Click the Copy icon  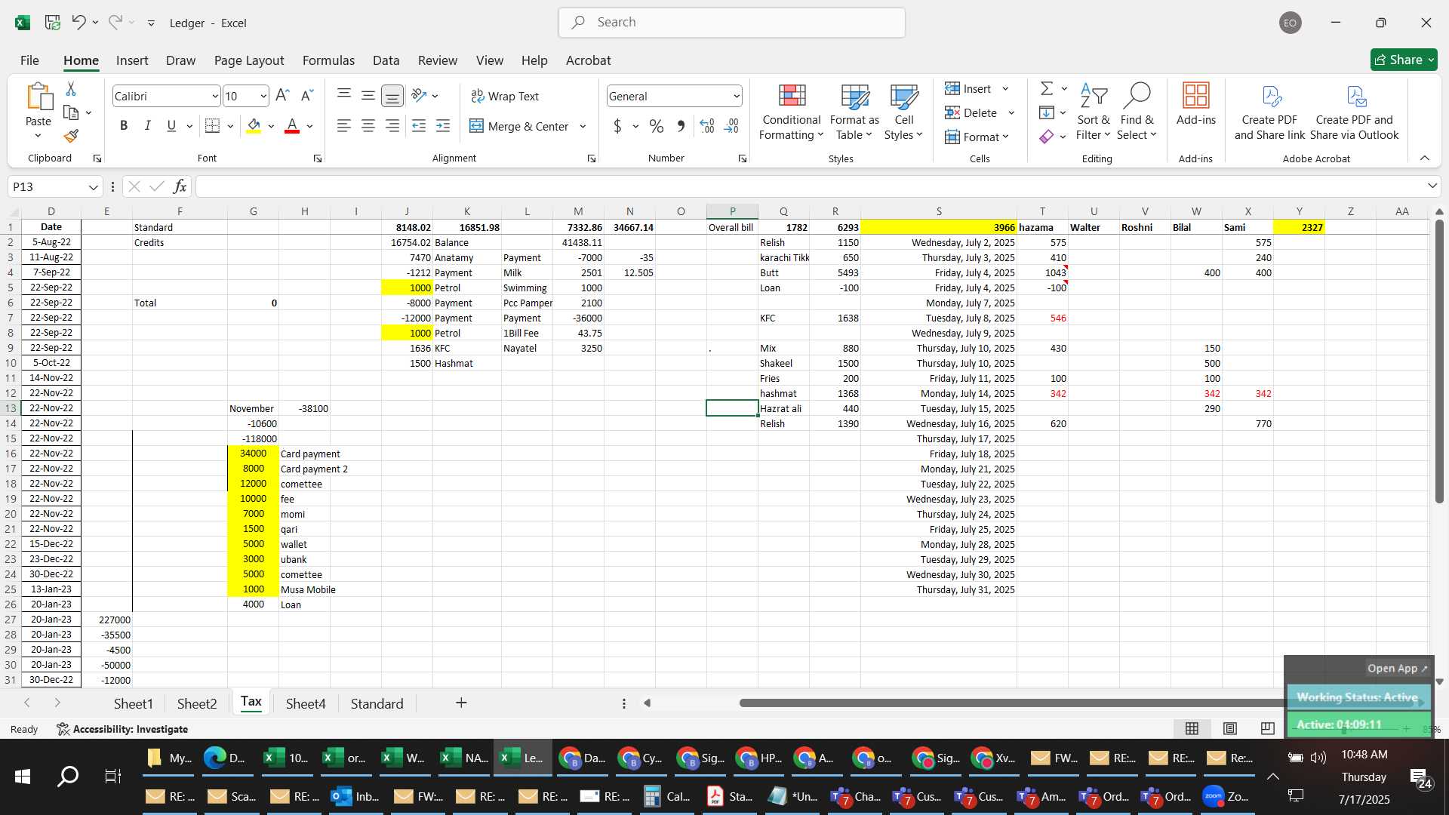(x=71, y=112)
